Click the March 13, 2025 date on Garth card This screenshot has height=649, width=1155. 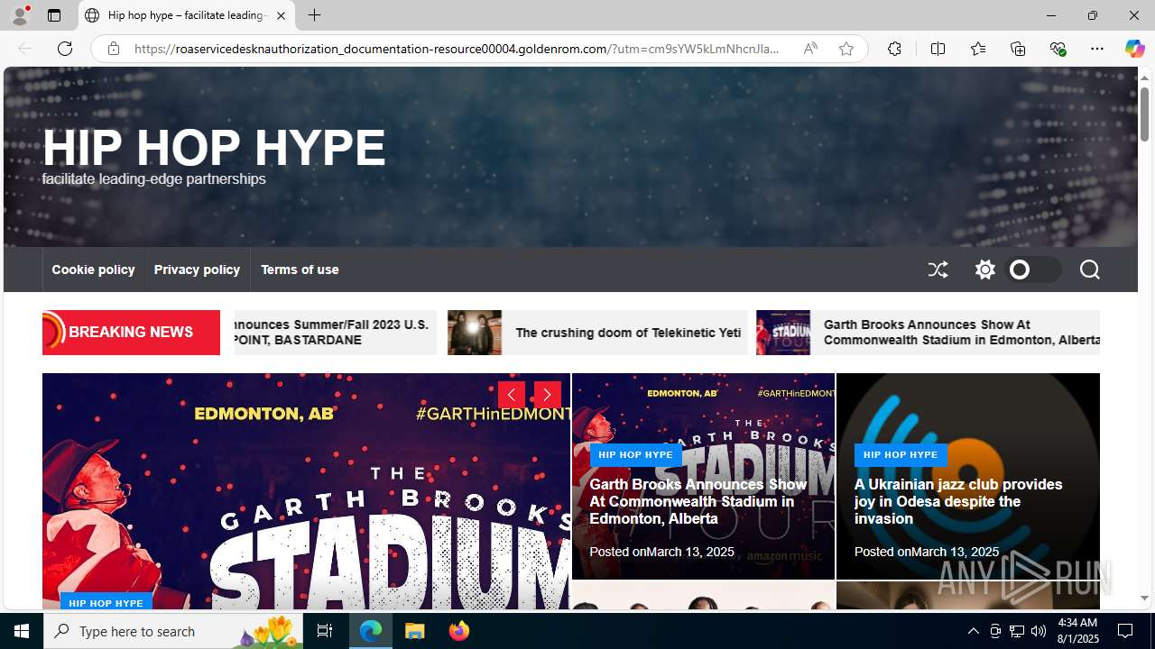click(690, 552)
